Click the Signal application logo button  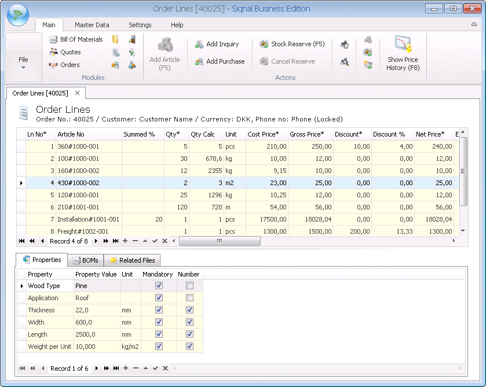(18, 15)
